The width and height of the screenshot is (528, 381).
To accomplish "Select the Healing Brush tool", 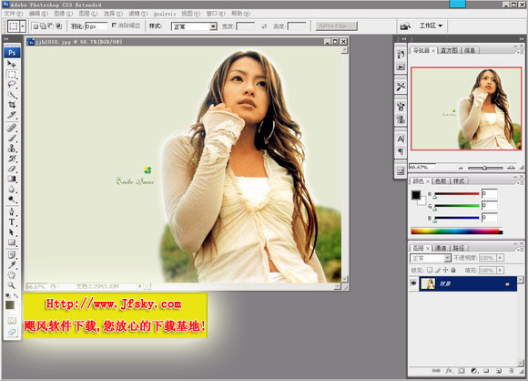I will [x=12, y=128].
